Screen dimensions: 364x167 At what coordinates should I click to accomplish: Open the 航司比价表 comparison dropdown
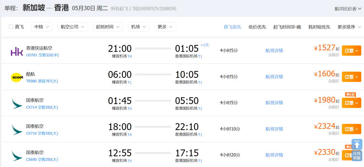(348, 9)
